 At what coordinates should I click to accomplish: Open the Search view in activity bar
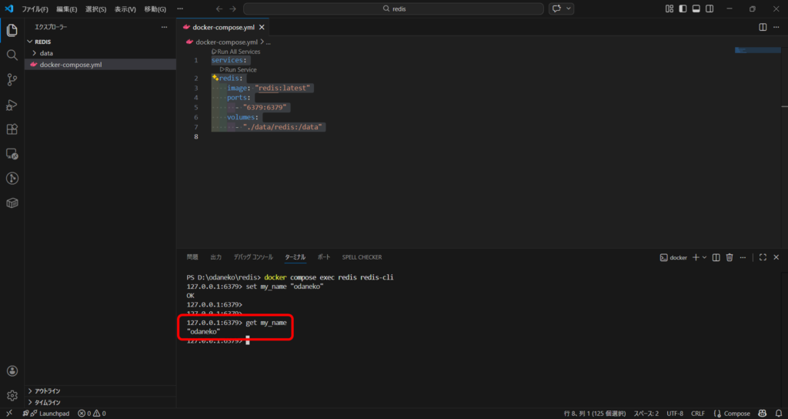coord(12,55)
